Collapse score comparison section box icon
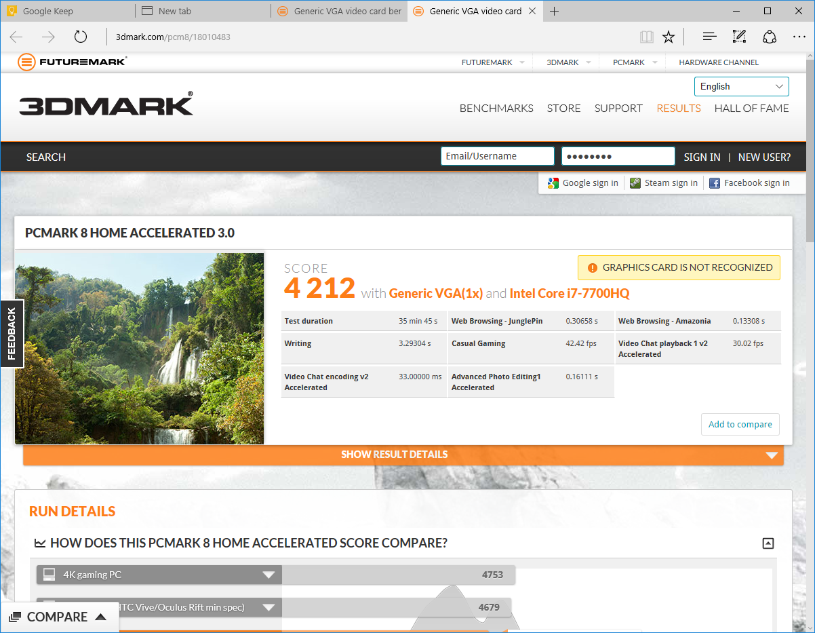Screen dimensions: 815x633 [768, 543]
